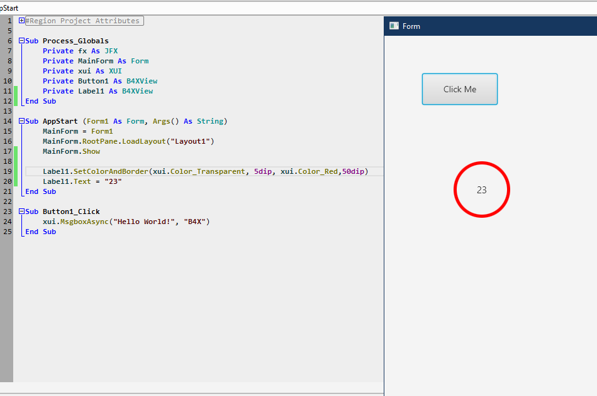Collapse the Sub Button1_Click block
Screen dimensions: 597x396
pyautogui.click(x=21, y=211)
